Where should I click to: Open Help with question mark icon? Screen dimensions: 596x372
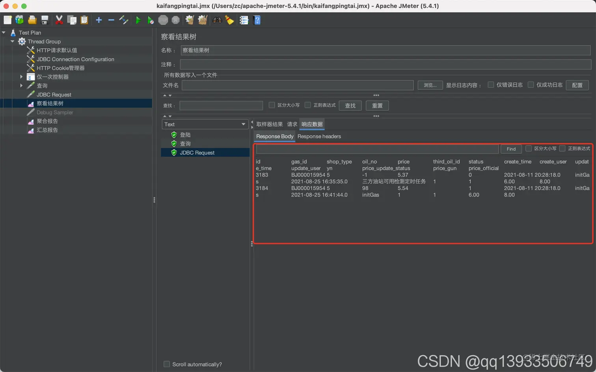(257, 20)
